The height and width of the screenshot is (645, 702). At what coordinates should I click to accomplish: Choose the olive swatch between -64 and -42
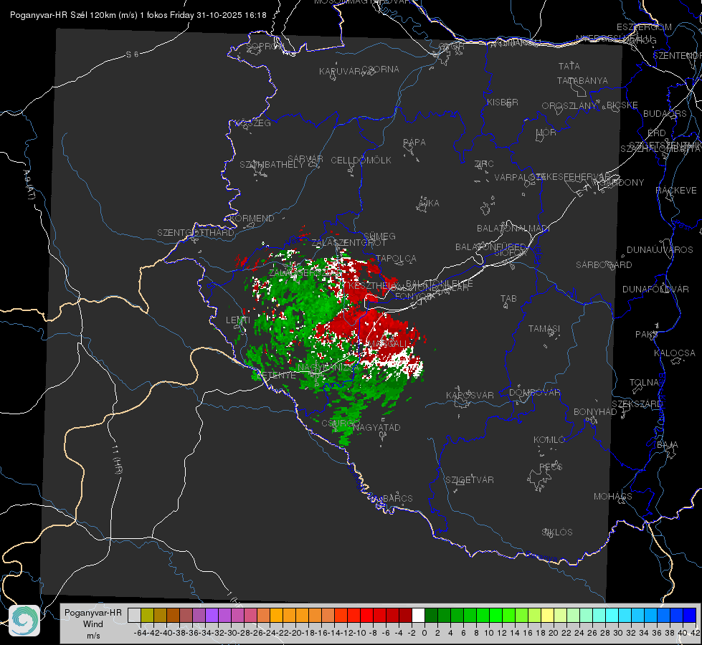point(147,615)
